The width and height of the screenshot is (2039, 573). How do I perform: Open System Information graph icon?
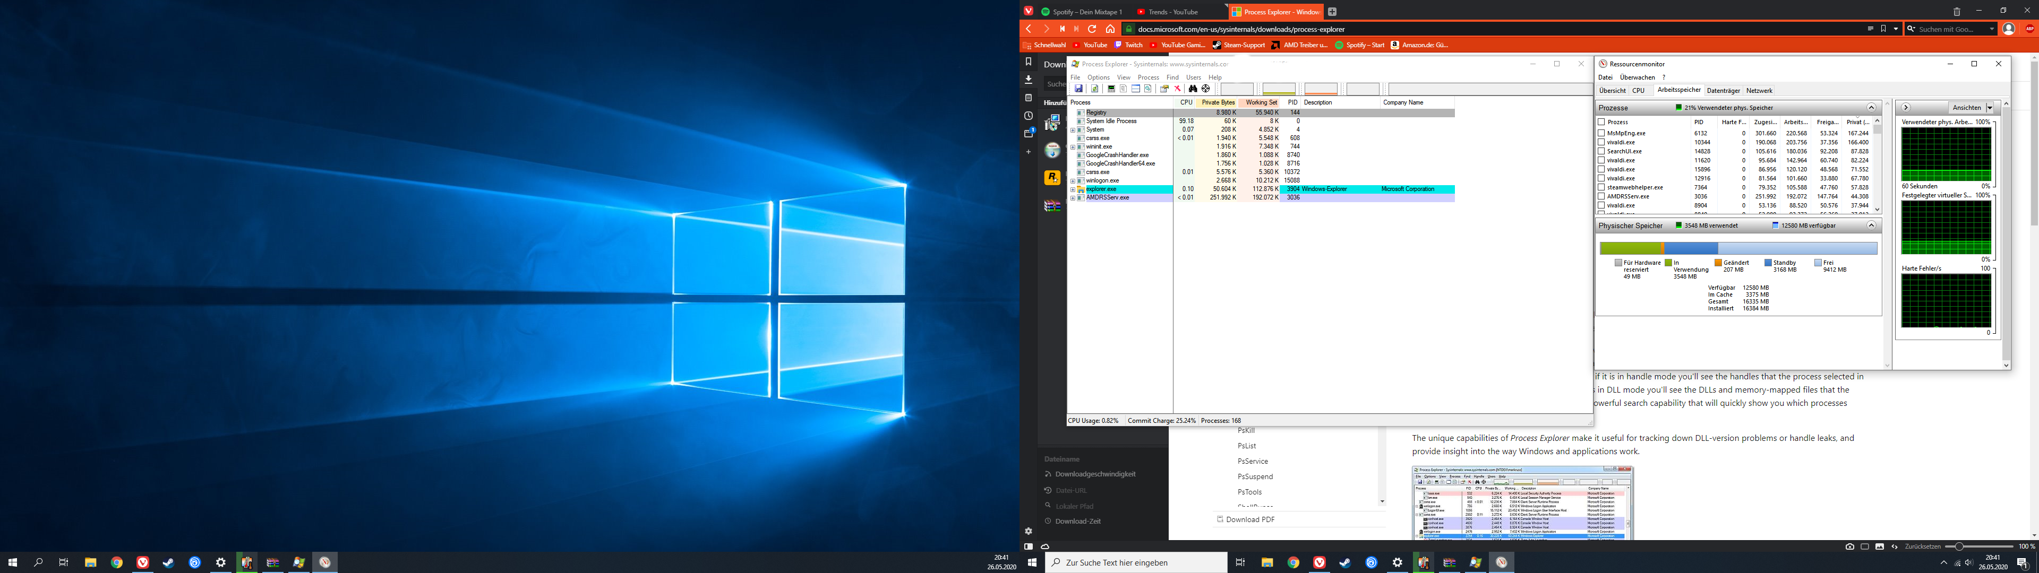1111,89
